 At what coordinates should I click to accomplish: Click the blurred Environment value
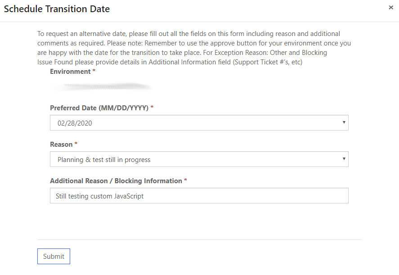tap(101, 86)
